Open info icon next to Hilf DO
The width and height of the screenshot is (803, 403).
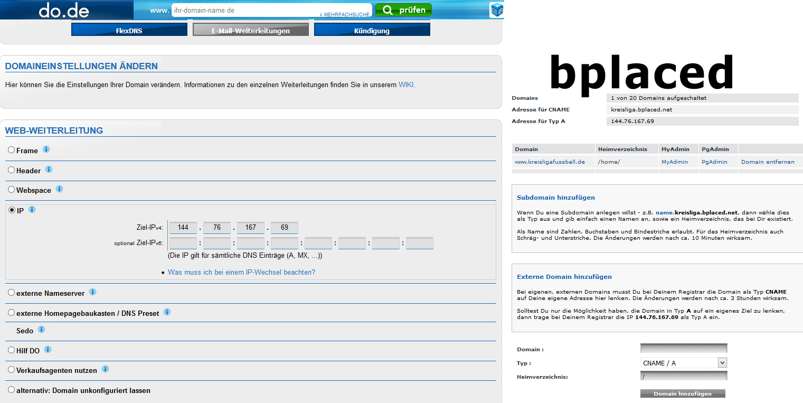[x=48, y=350]
